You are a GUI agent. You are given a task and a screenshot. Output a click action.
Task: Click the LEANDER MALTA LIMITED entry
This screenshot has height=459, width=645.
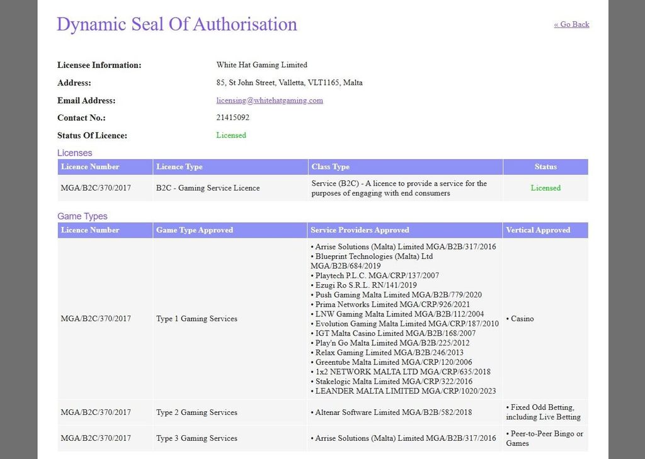click(x=403, y=391)
